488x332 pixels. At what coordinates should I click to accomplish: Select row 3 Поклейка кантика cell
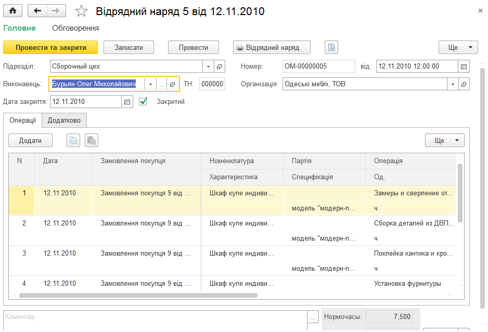click(410, 254)
